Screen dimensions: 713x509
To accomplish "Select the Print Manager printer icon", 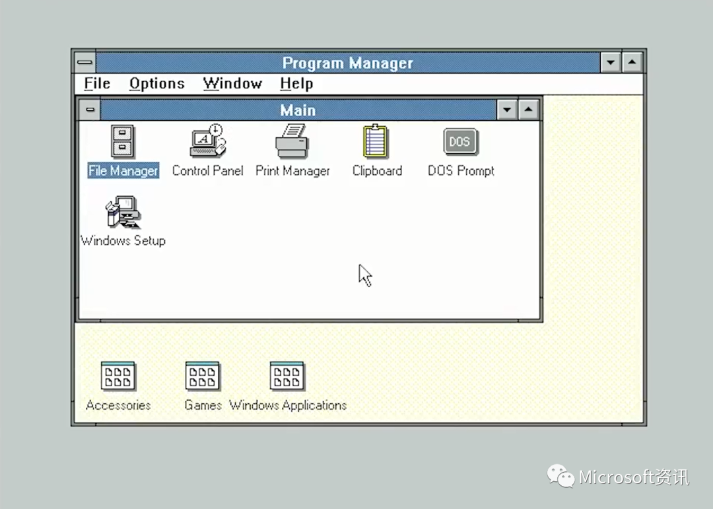I will pyautogui.click(x=292, y=141).
